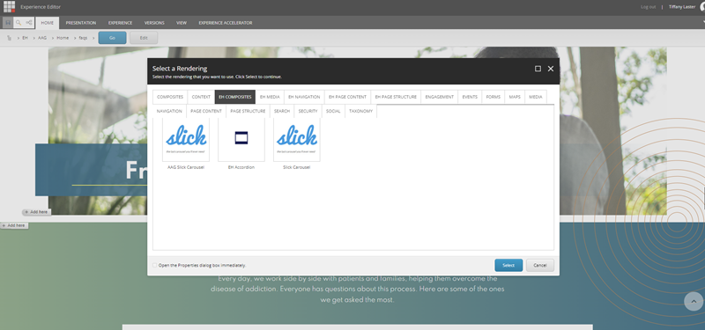Click the Log out link
This screenshot has height=330, width=705.
(x=648, y=7)
